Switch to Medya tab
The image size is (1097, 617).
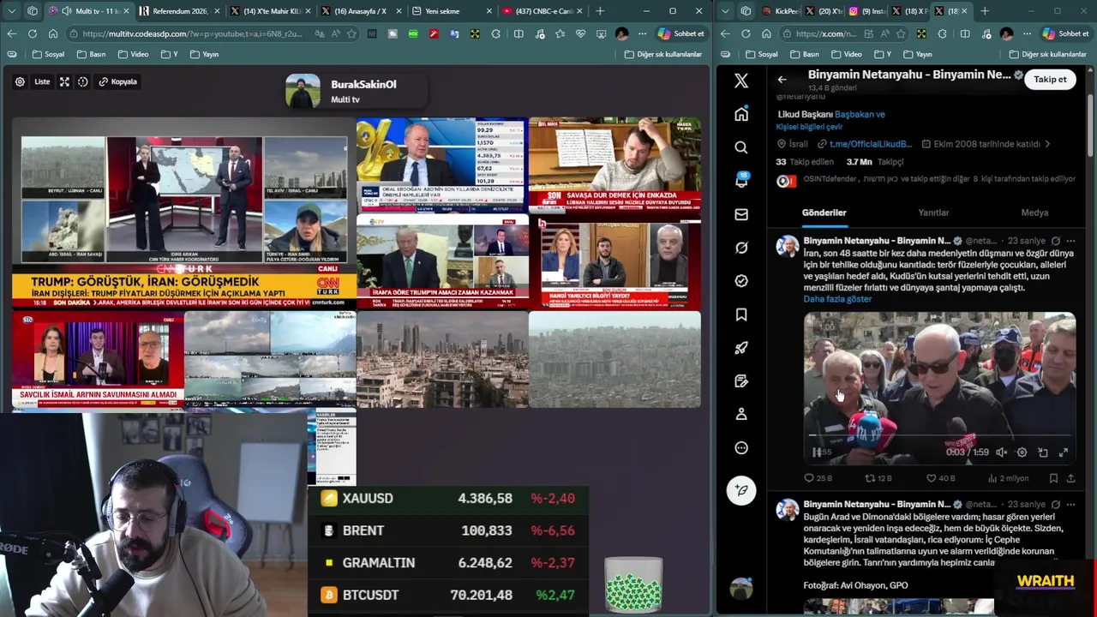[1034, 213]
